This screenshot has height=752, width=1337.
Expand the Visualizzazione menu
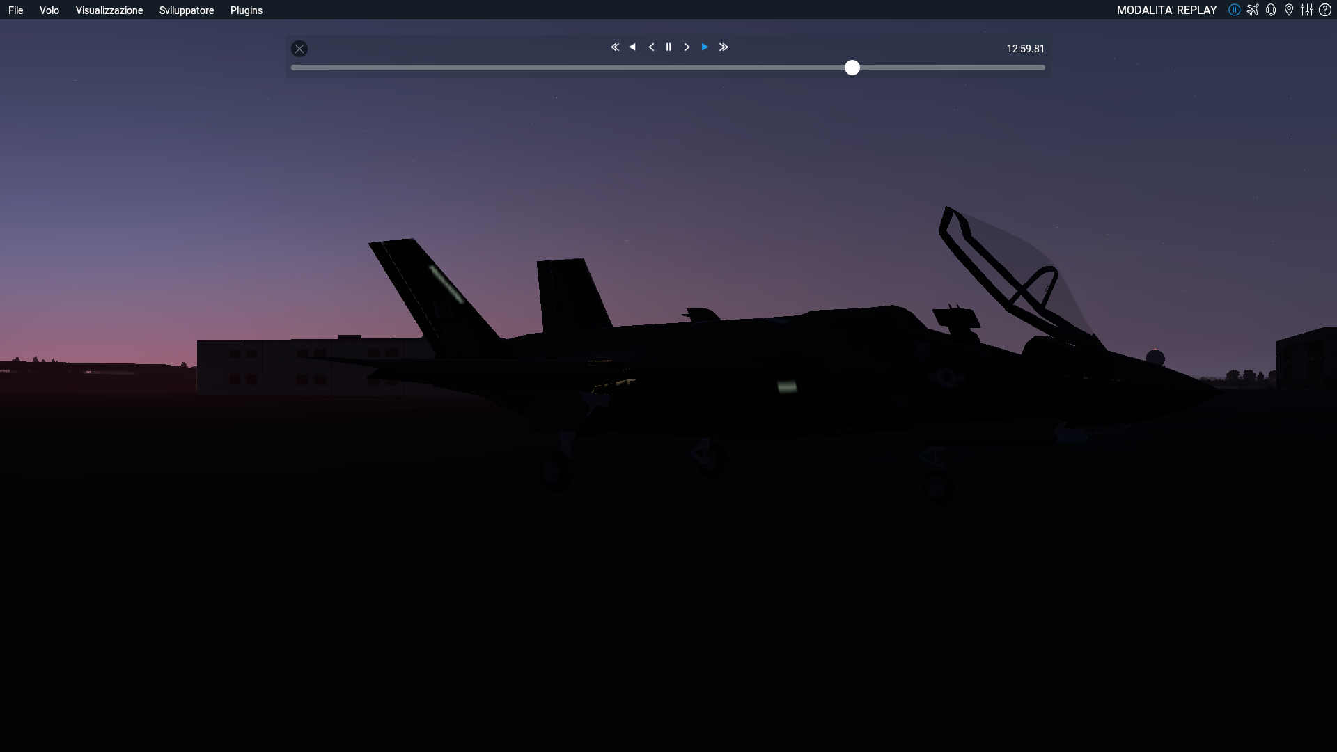109,10
